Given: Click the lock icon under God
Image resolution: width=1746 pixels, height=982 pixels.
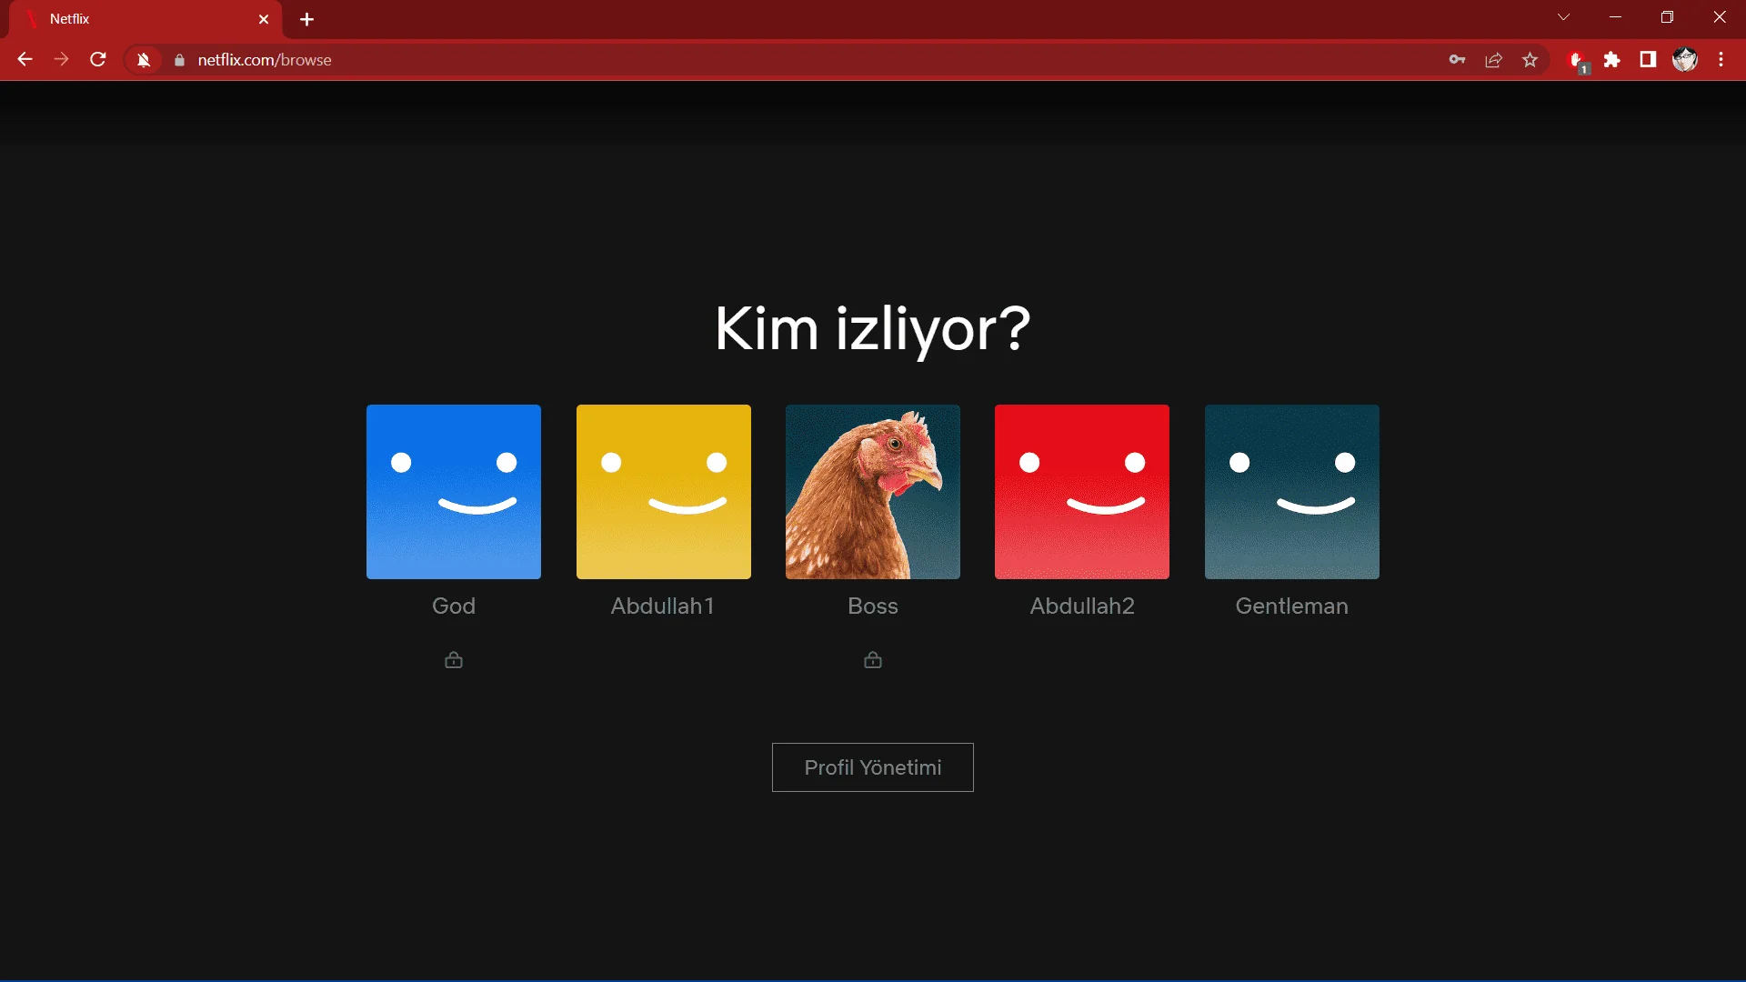Looking at the screenshot, I should tap(454, 660).
